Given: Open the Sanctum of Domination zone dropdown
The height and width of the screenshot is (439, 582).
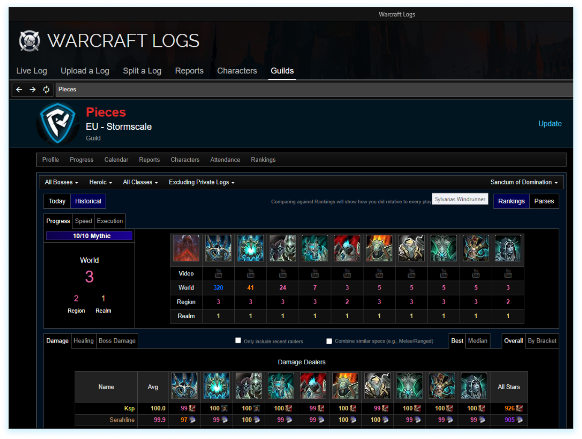Looking at the screenshot, I should pyautogui.click(x=524, y=182).
